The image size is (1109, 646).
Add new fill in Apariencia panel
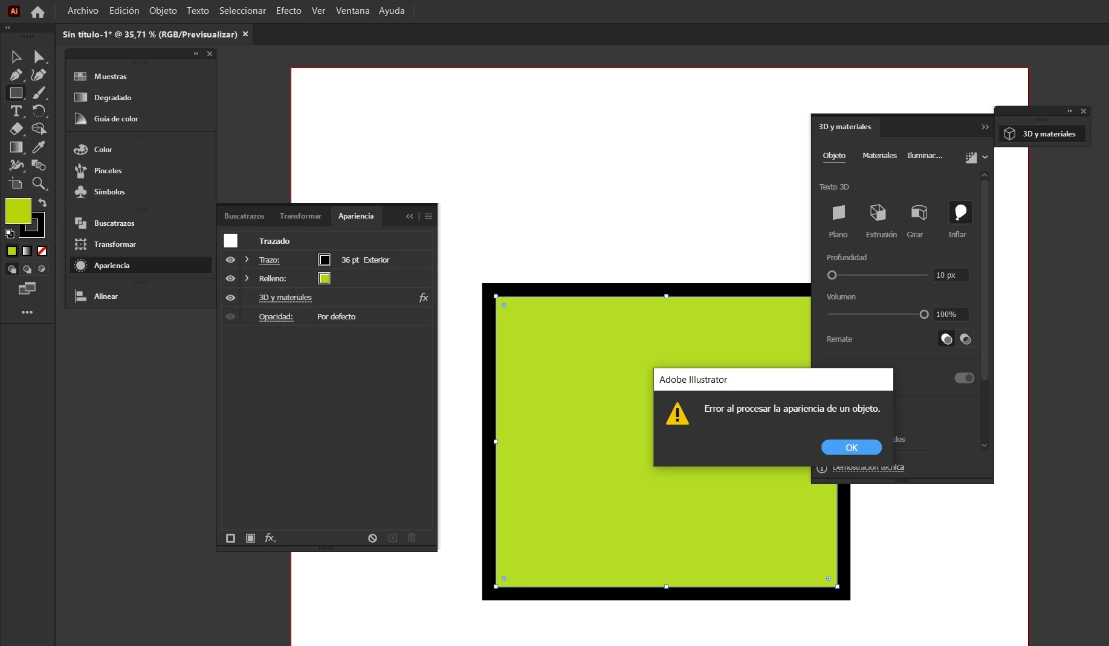250,538
